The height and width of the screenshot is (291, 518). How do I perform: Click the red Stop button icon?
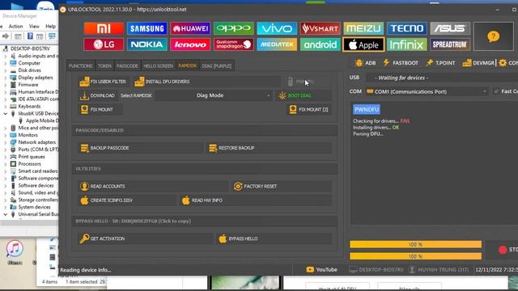click(503, 250)
